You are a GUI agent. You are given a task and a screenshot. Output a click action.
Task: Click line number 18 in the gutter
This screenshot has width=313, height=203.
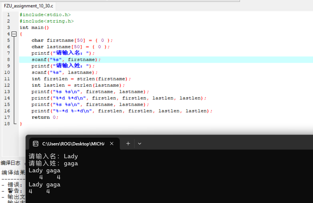tap(7, 124)
